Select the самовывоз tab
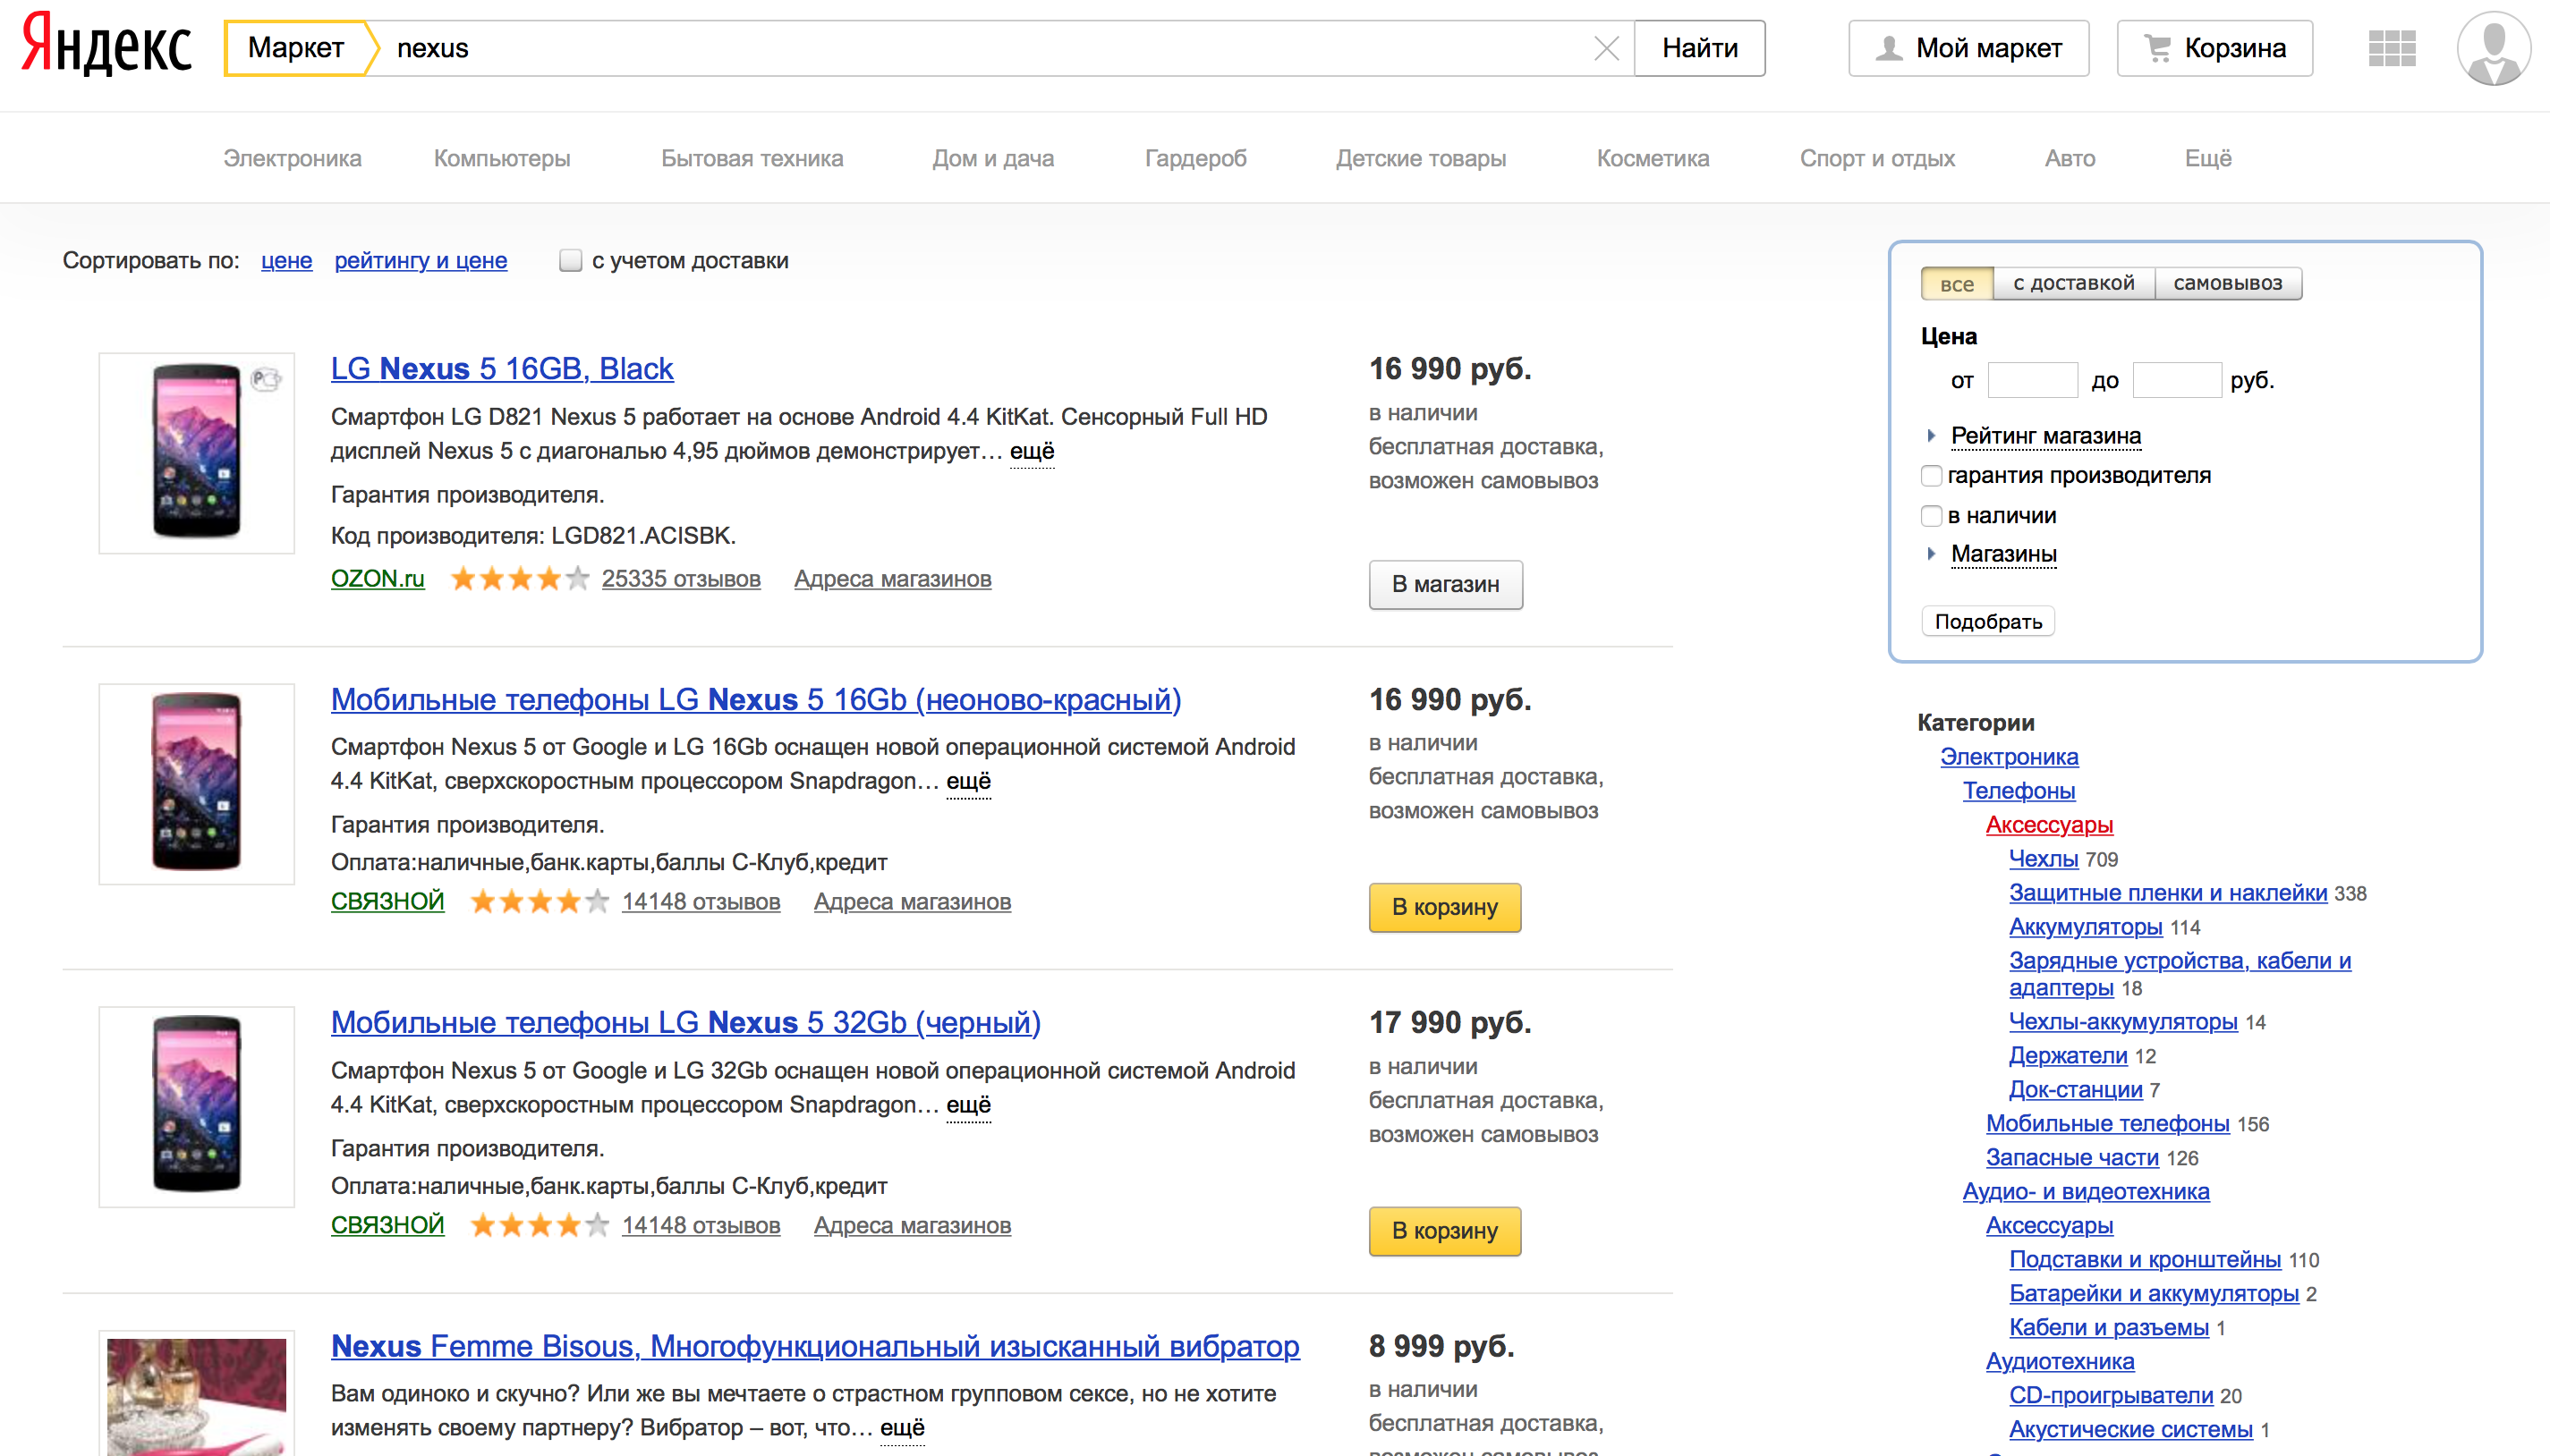2550x1456 pixels. [2228, 284]
